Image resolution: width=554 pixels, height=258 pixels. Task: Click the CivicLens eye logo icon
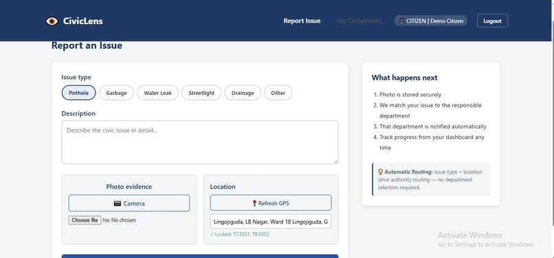pos(52,21)
